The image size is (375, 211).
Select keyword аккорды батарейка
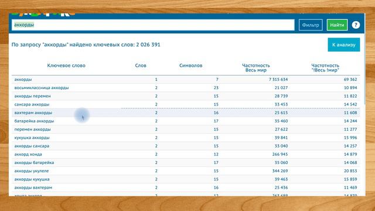[x=34, y=163]
